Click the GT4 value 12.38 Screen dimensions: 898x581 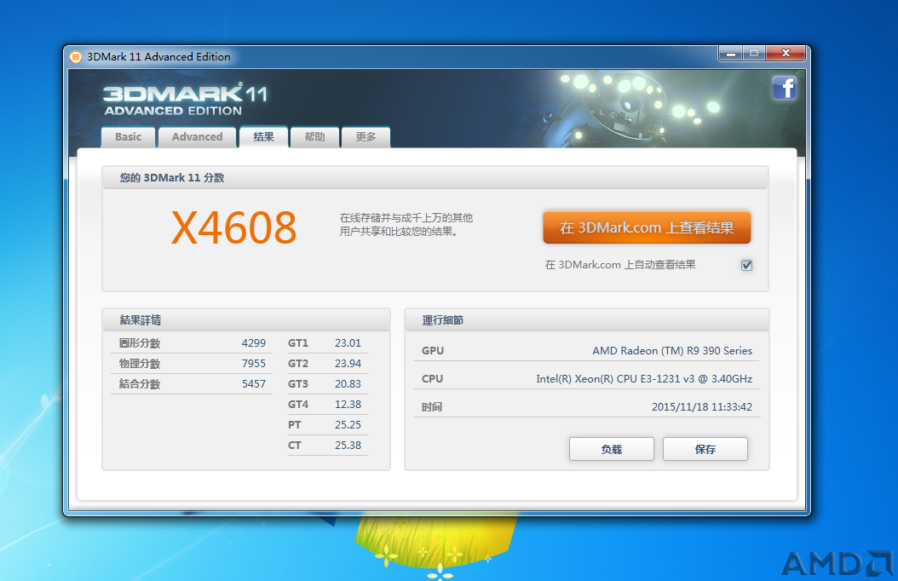pyautogui.click(x=348, y=404)
